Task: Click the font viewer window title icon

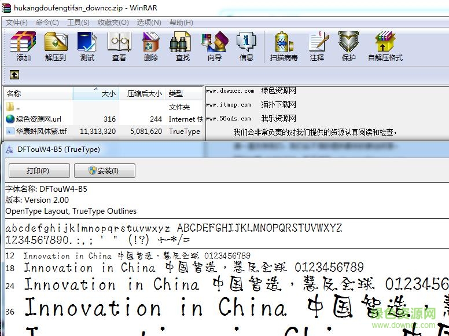Action: coord(9,149)
